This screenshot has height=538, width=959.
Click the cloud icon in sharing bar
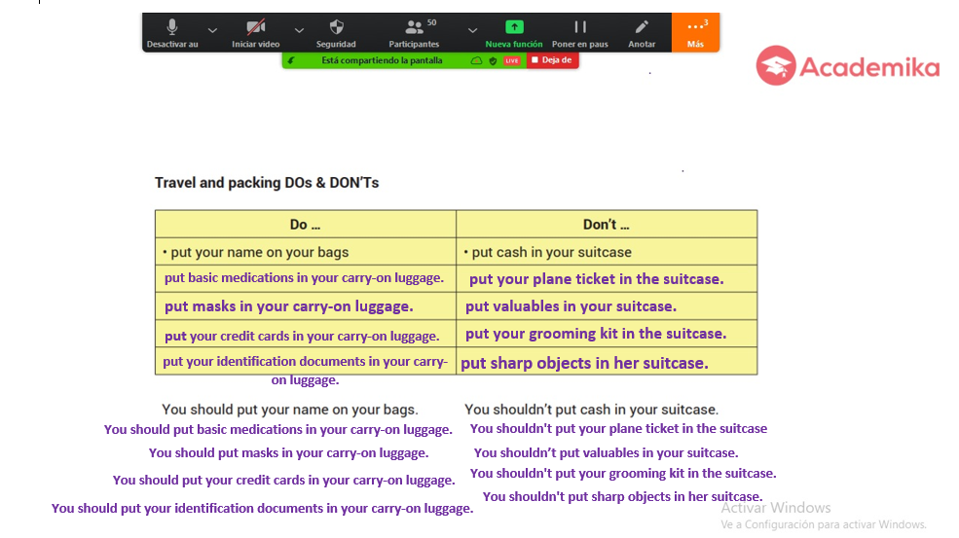(x=476, y=60)
